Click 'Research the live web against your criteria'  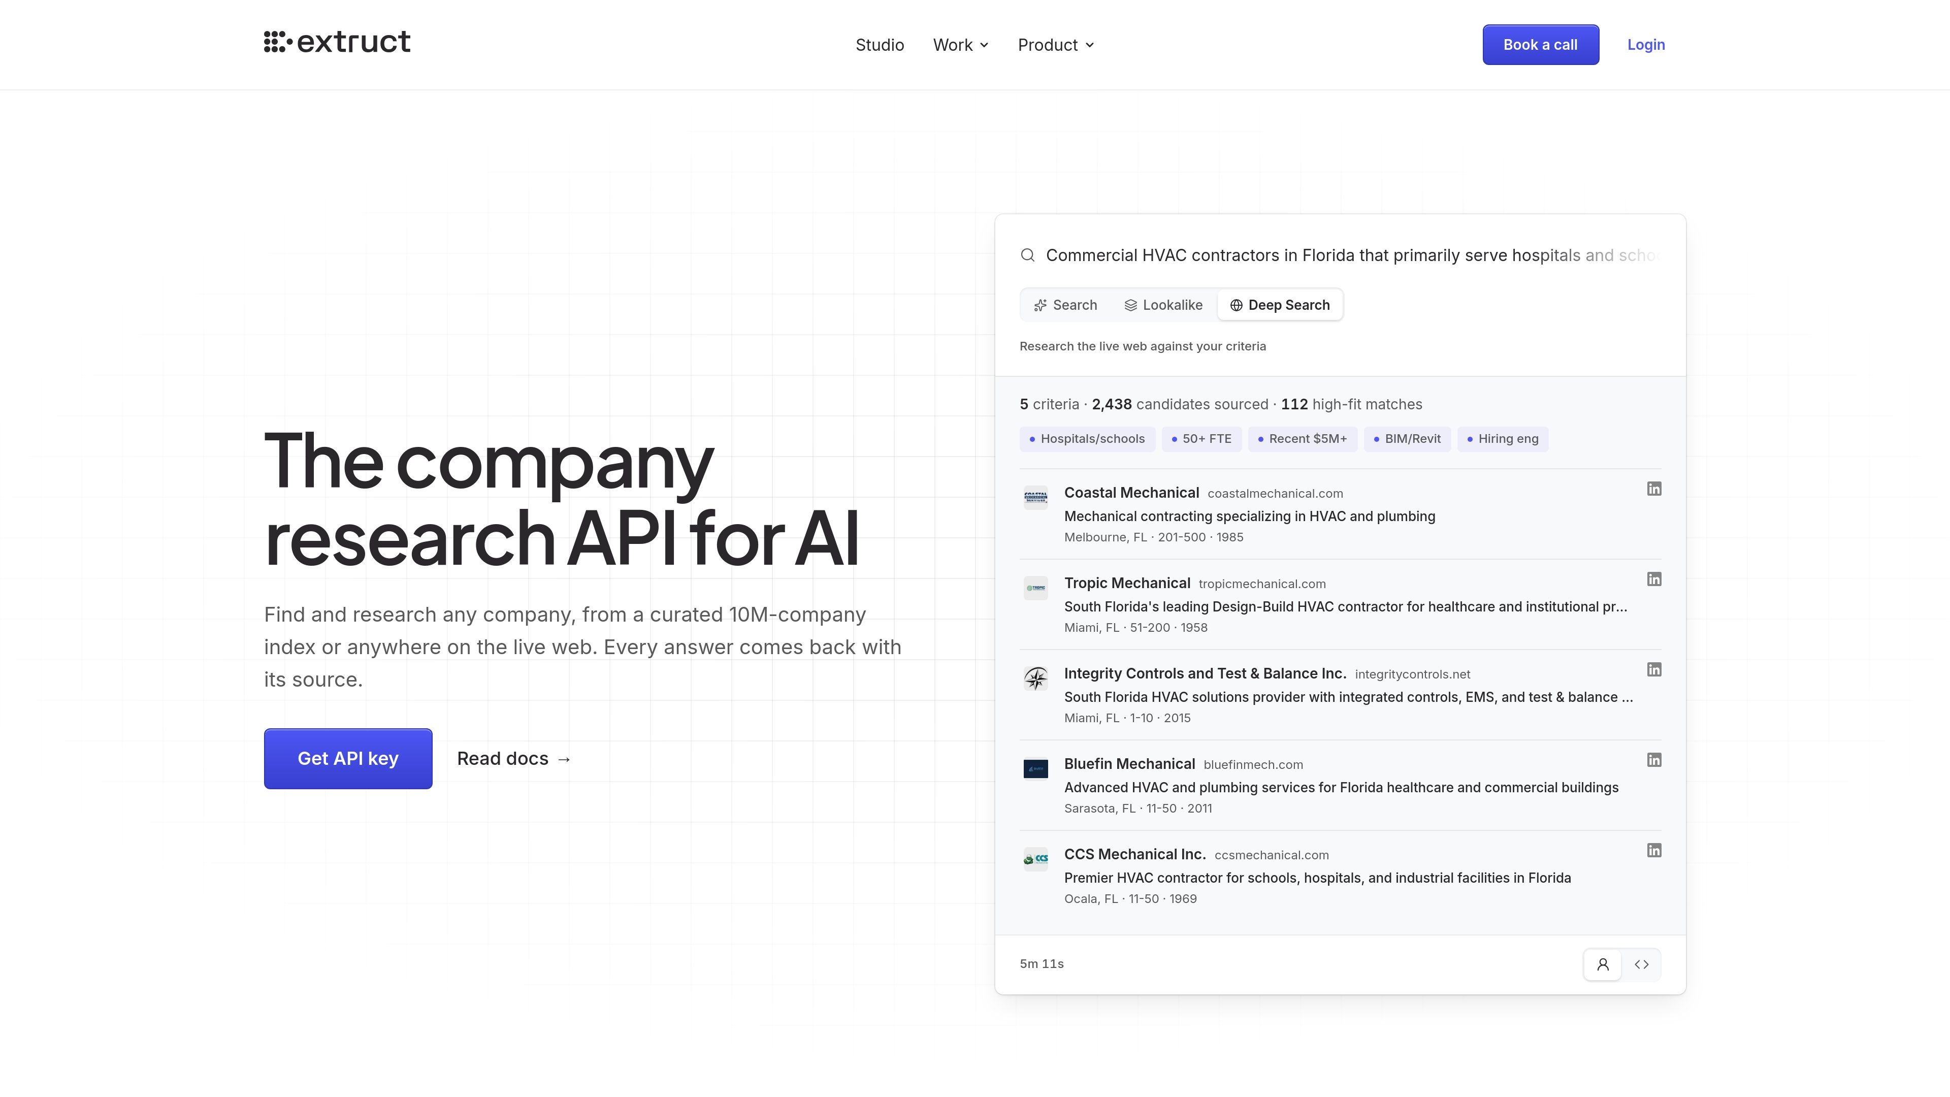[x=1142, y=346]
